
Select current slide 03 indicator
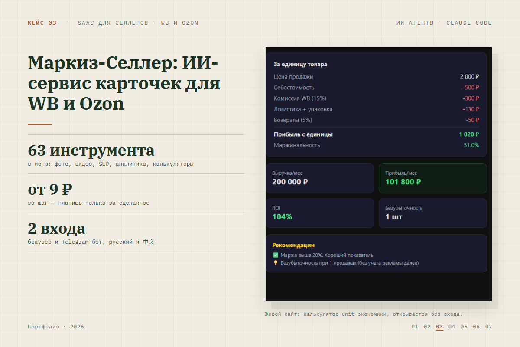[439, 327]
